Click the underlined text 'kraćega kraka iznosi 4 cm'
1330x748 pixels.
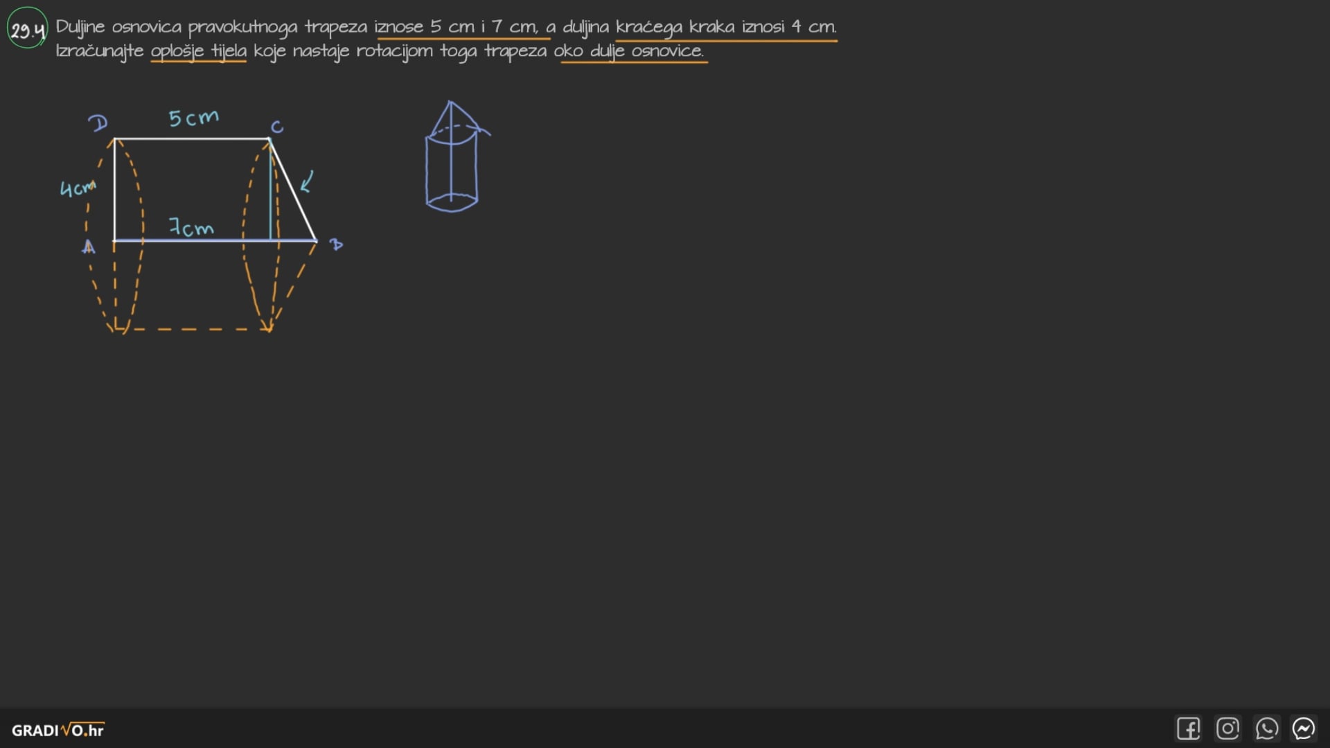725,27
